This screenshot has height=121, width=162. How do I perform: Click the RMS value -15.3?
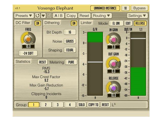point(46,72)
